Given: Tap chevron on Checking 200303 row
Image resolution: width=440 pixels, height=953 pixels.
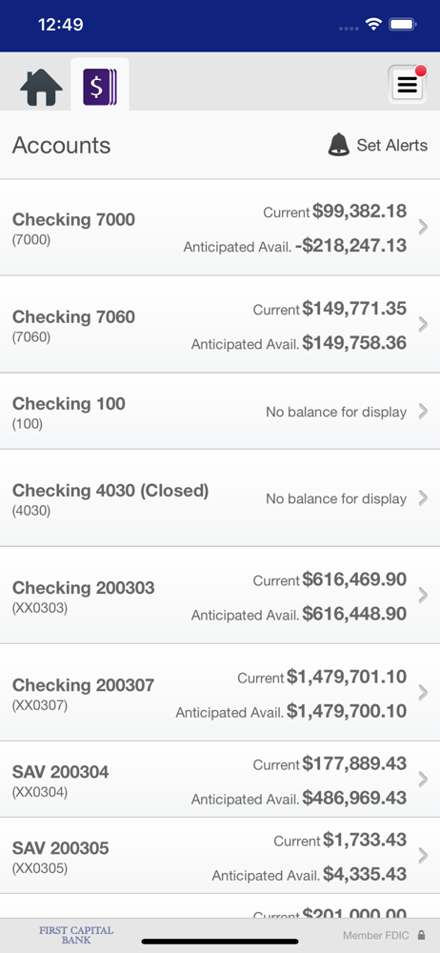Looking at the screenshot, I should coord(423,596).
